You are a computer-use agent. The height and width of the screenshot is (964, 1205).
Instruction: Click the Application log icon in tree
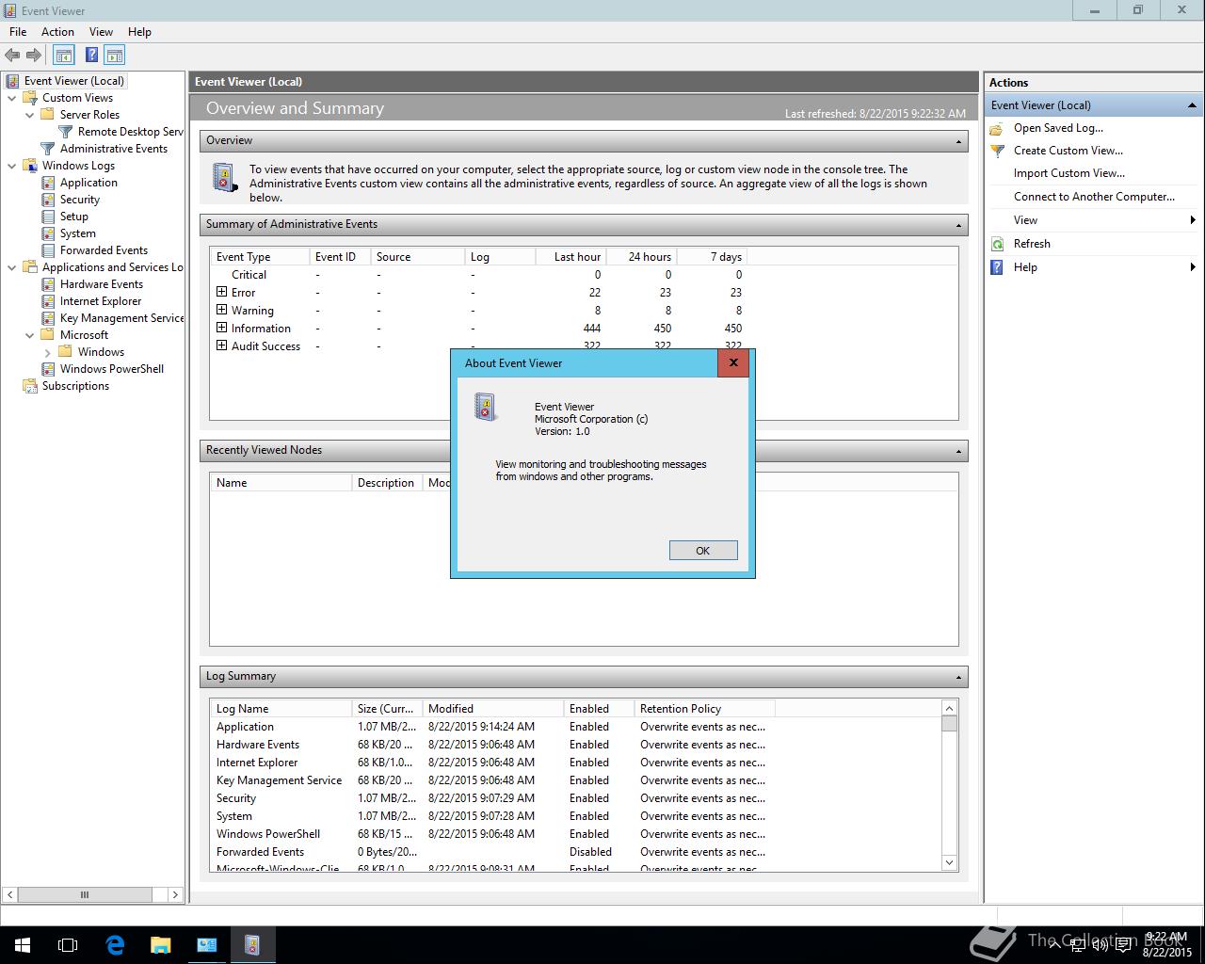pos(48,183)
